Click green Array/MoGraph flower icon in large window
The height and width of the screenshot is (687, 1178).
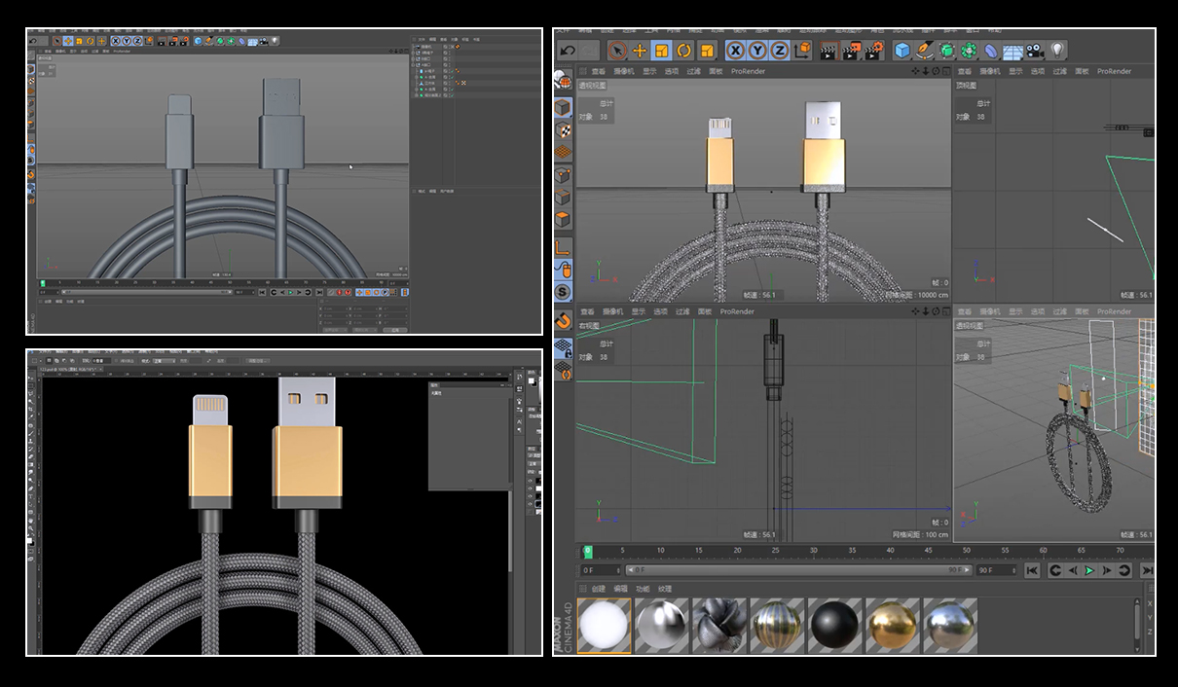[x=968, y=50]
